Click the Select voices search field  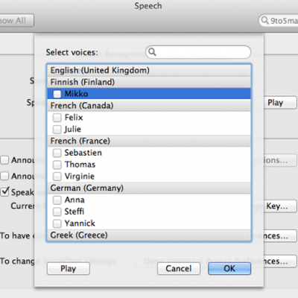(x=198, y=52)
